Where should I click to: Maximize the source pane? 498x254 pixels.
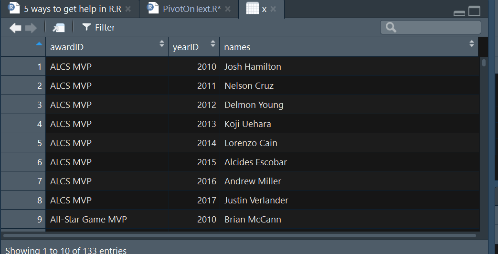click(x=474, y=11)
